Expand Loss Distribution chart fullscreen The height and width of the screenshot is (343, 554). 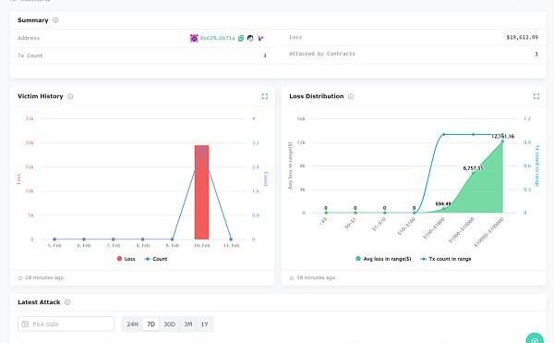[536, 96]
